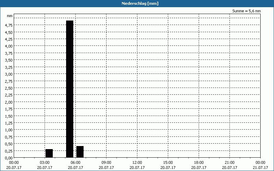
Task: Click the 'mm' unit label above the y-axis
Action: pyautogui.click(x=10, y=16)
